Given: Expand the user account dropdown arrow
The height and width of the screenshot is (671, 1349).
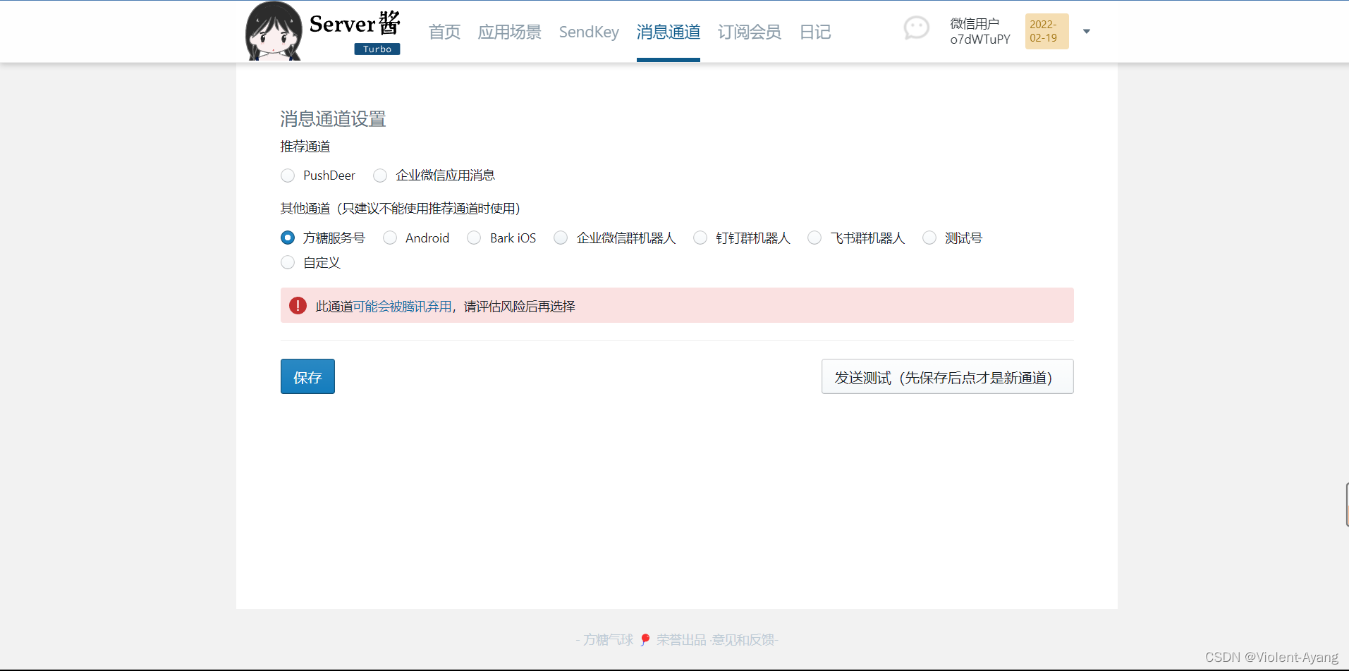Looking at the screenshot, I should tap(1086, 31).
